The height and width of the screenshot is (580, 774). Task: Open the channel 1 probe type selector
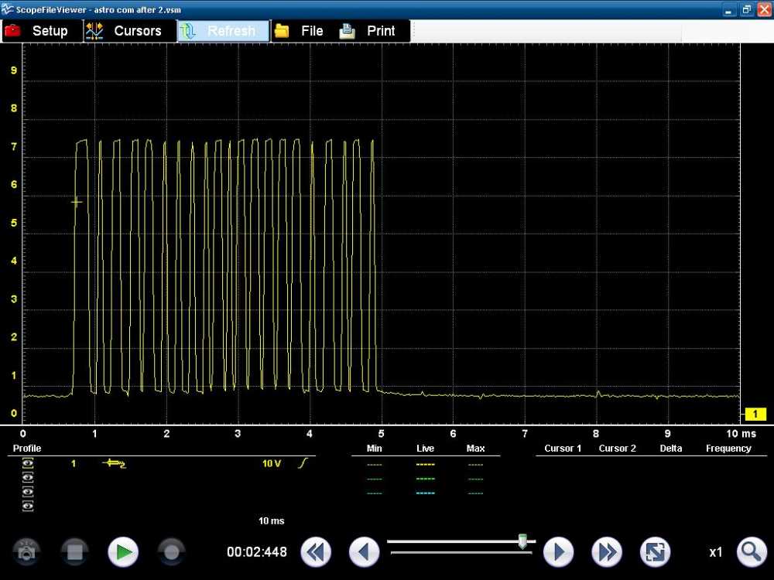coord(114,463)
